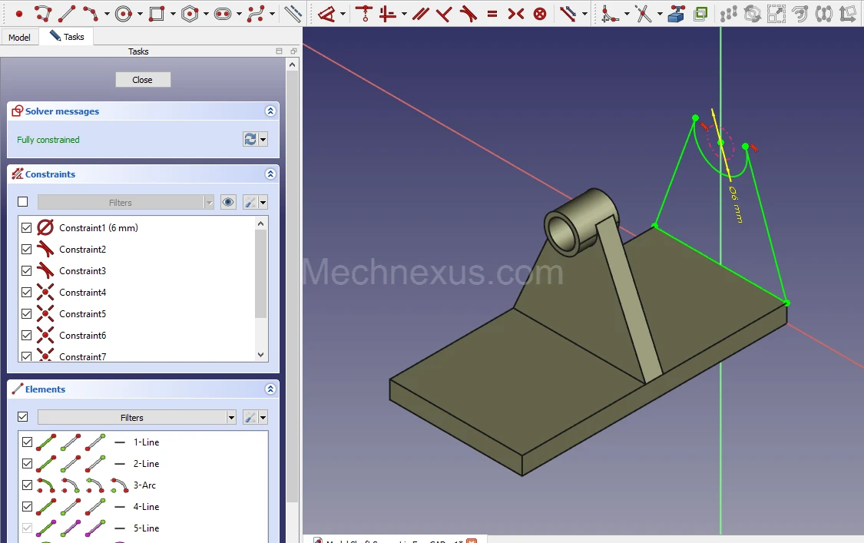Apply the Block constraint
This screenshot has width=864, height=543.
540,14
